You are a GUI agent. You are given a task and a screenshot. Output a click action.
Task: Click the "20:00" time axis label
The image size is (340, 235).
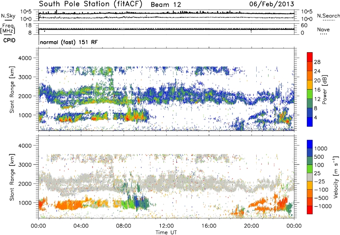point(252,226)
